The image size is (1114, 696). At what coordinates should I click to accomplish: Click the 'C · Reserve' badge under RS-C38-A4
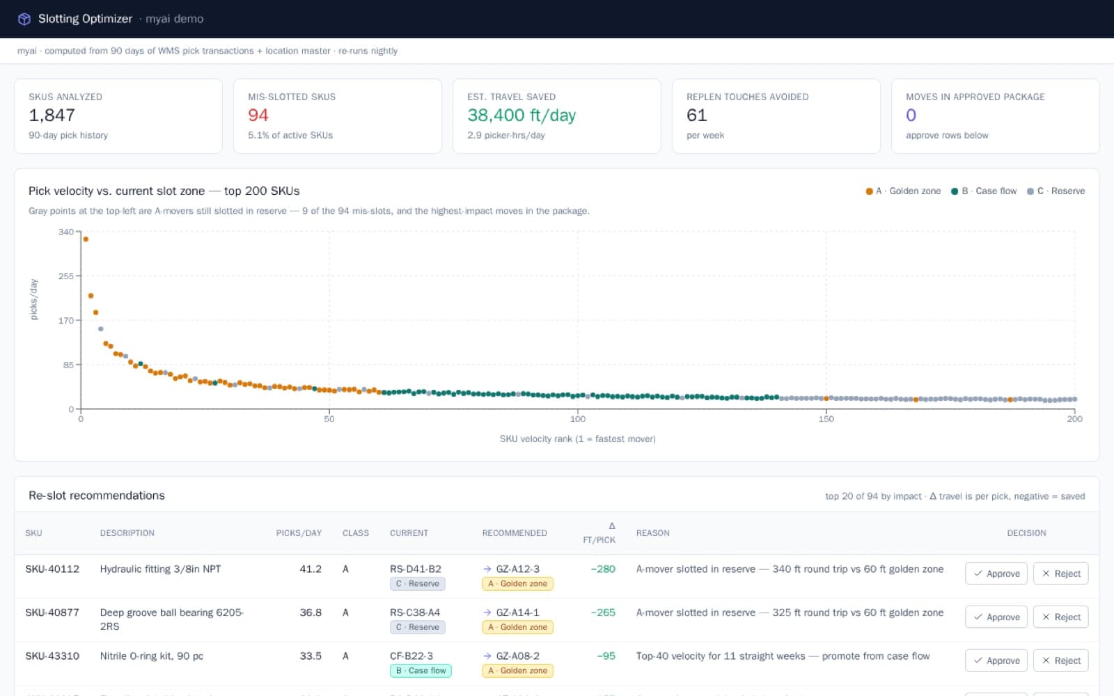pyautogui.click(x=418, y=627)
